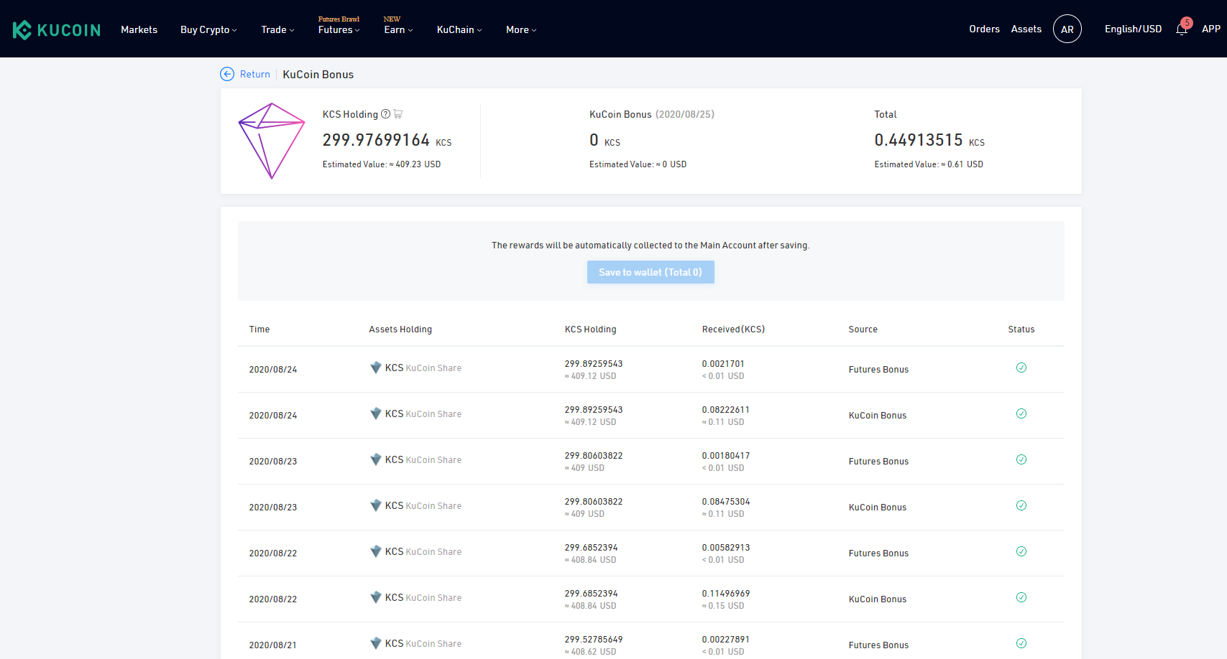Image resolution: width=1227 pixels, height=659 pixels.
Task: Click the purple KCS diamond graphic
Action: click(x=271, y=141)
